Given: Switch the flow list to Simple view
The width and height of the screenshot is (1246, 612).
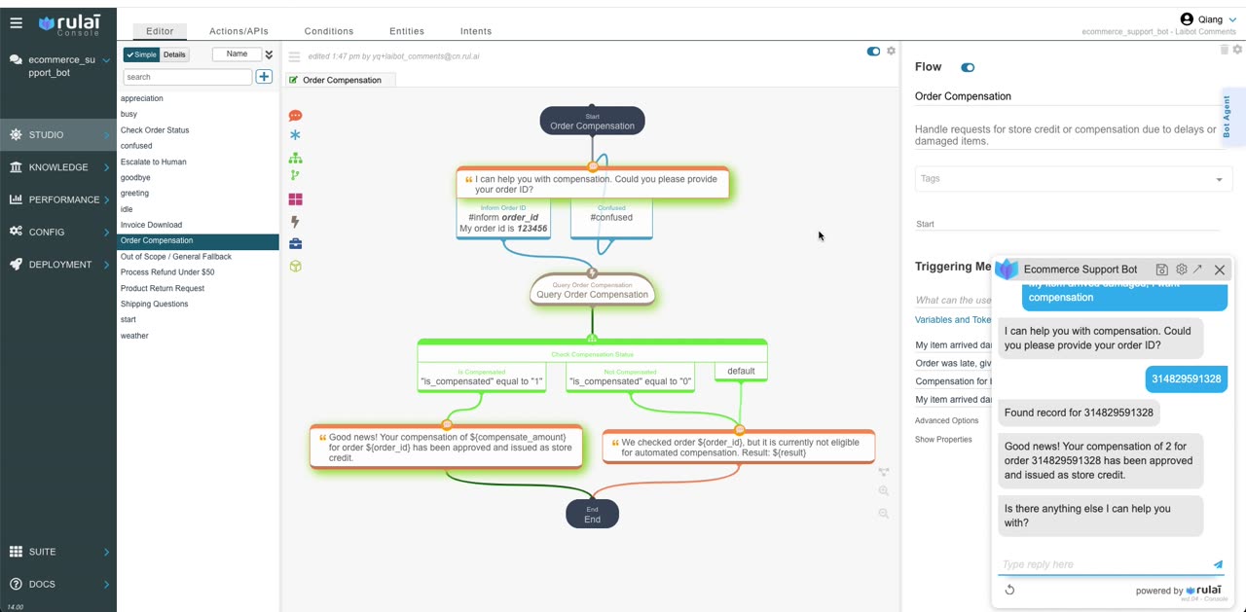Looking at the screenshot, I should (x=141, y=54).
